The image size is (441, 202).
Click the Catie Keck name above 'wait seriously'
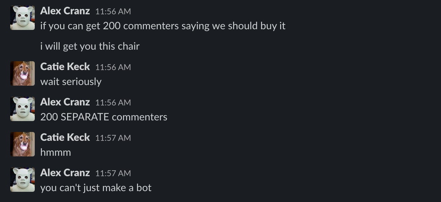[65, 67]
